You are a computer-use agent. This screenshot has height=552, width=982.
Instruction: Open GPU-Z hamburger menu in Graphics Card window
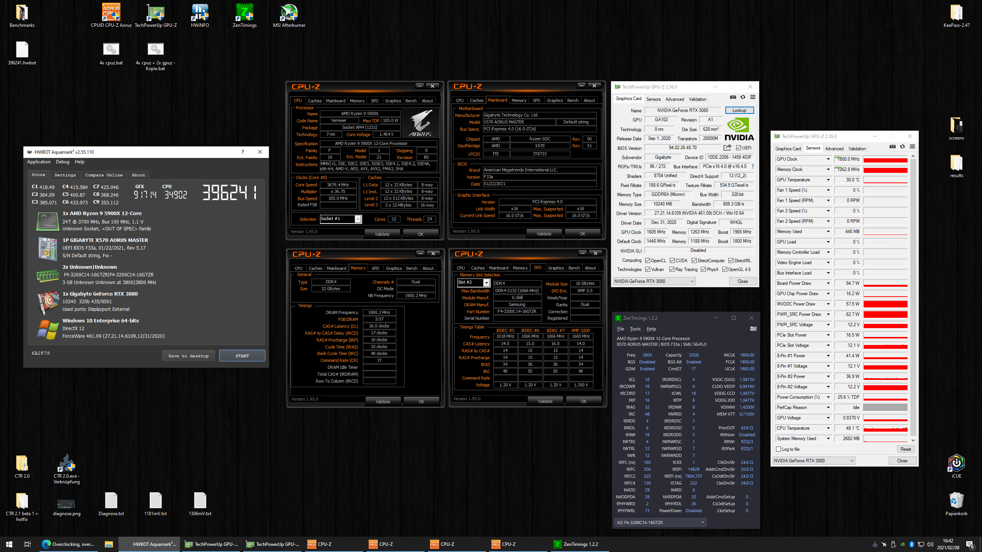pyautogui.click(x=753, y=97)
